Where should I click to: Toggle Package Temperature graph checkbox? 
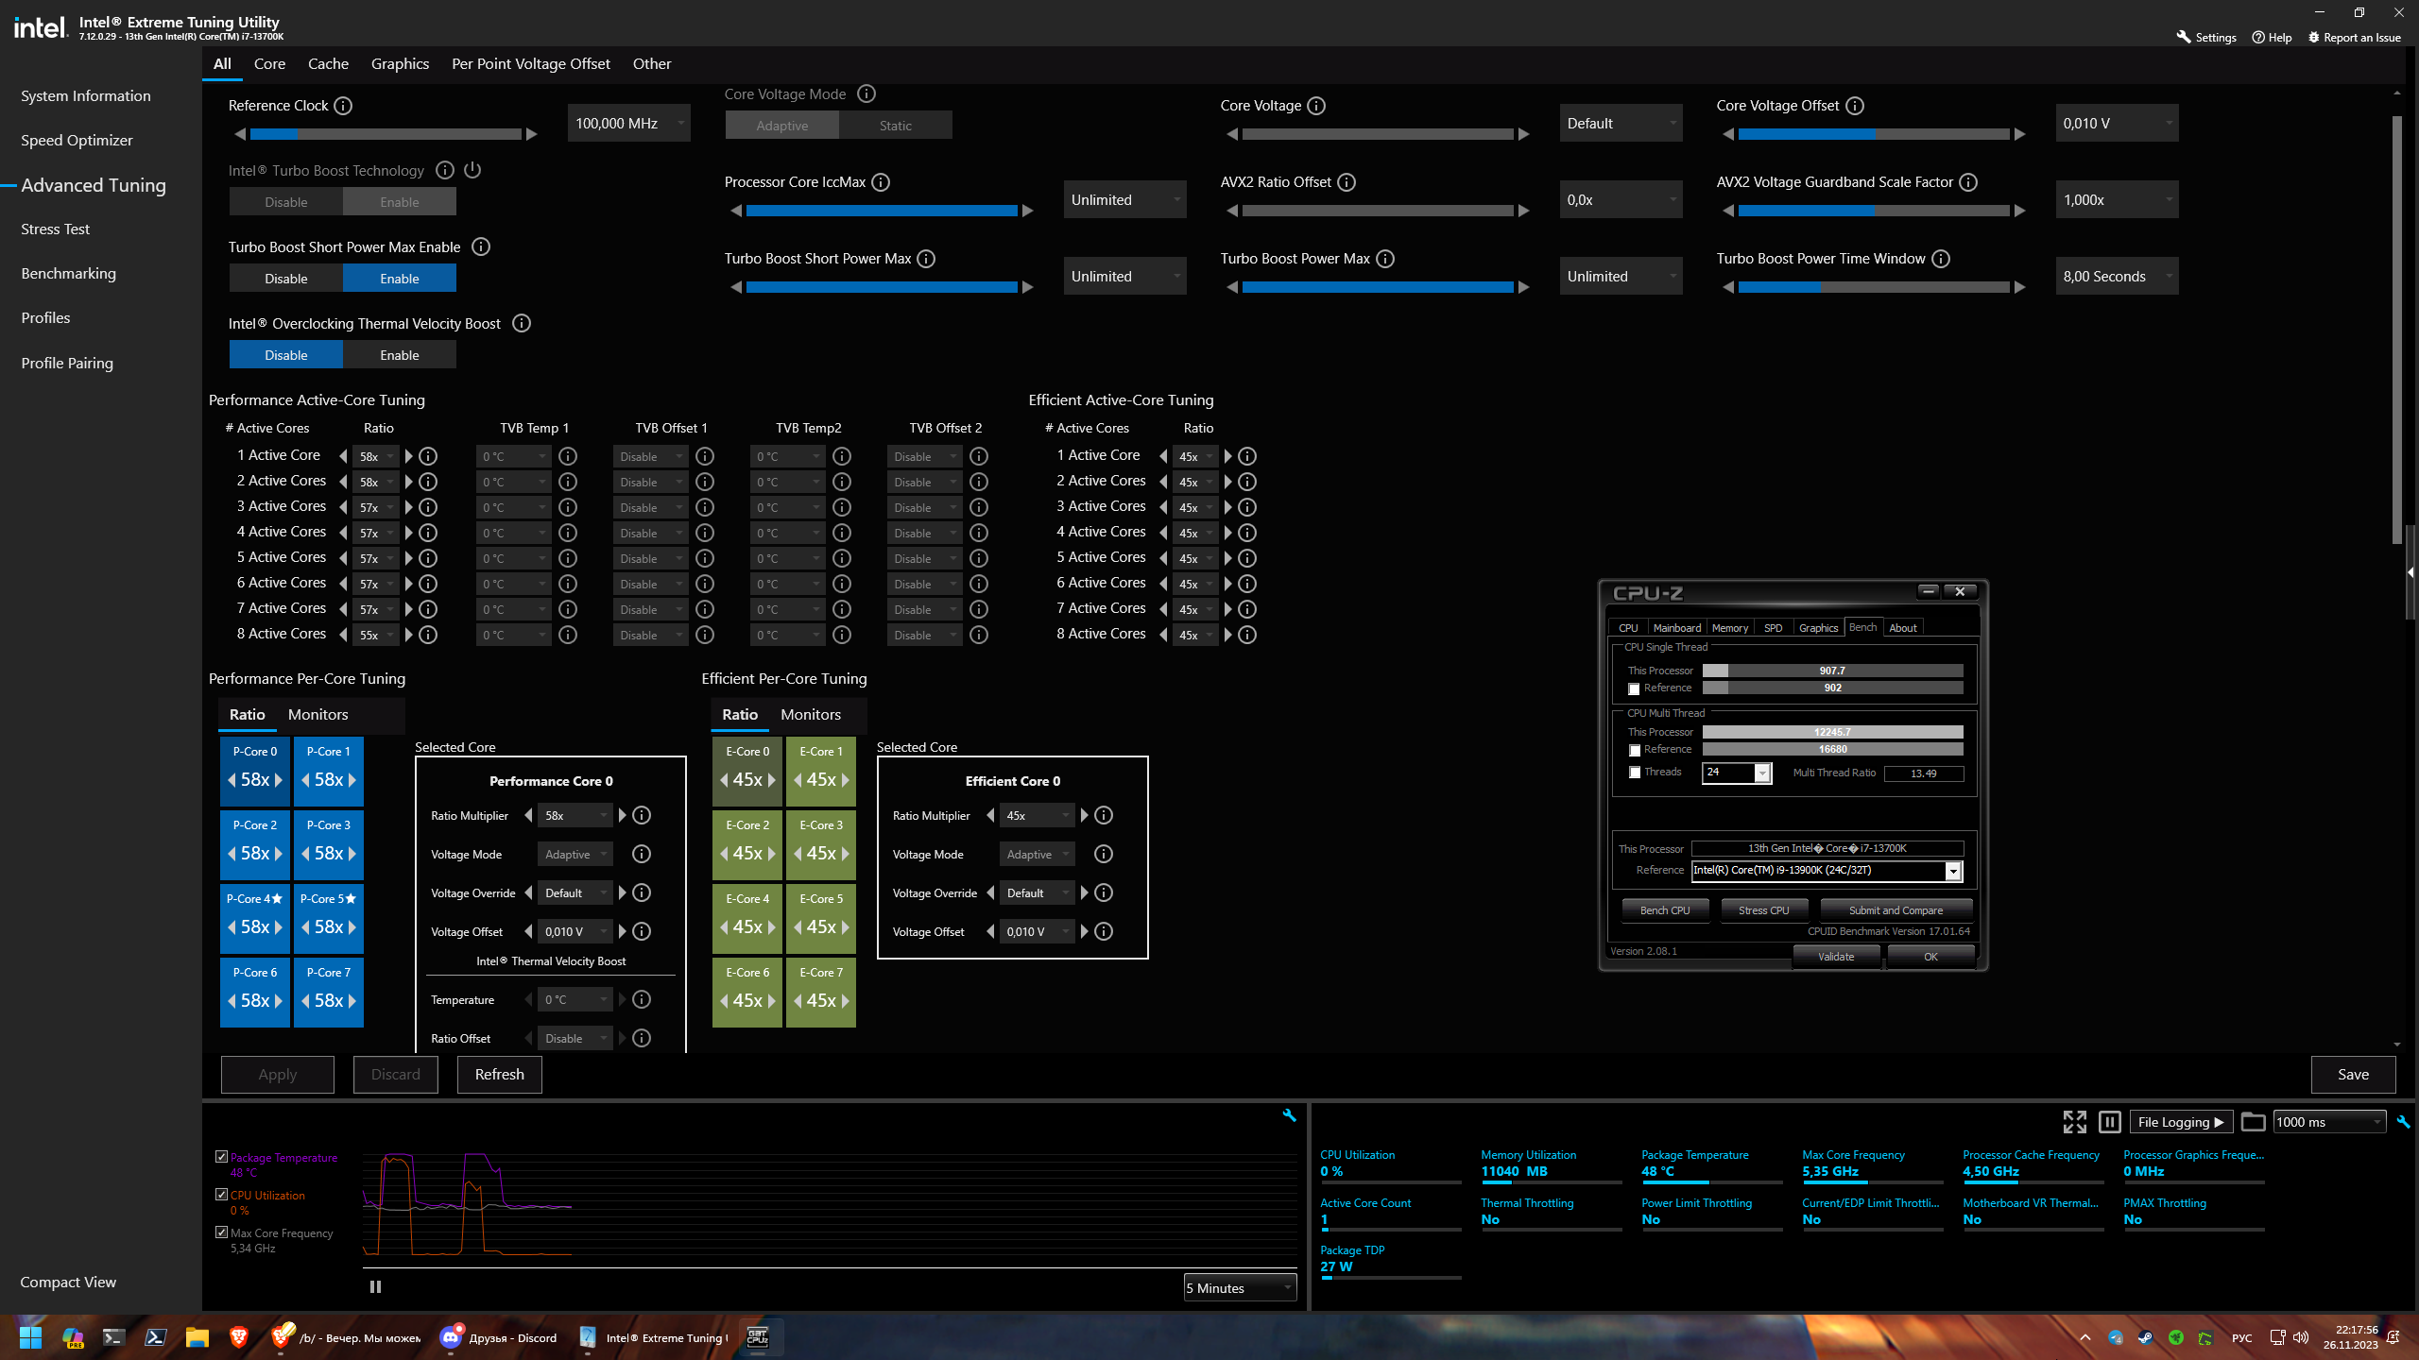pos(222,1157)
